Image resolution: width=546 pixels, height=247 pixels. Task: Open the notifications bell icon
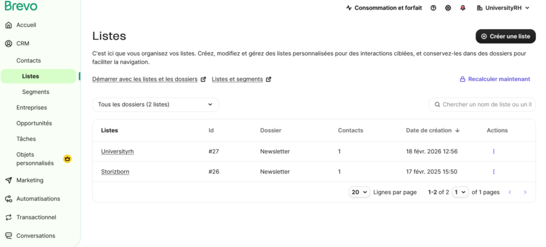tap(463, 8)
